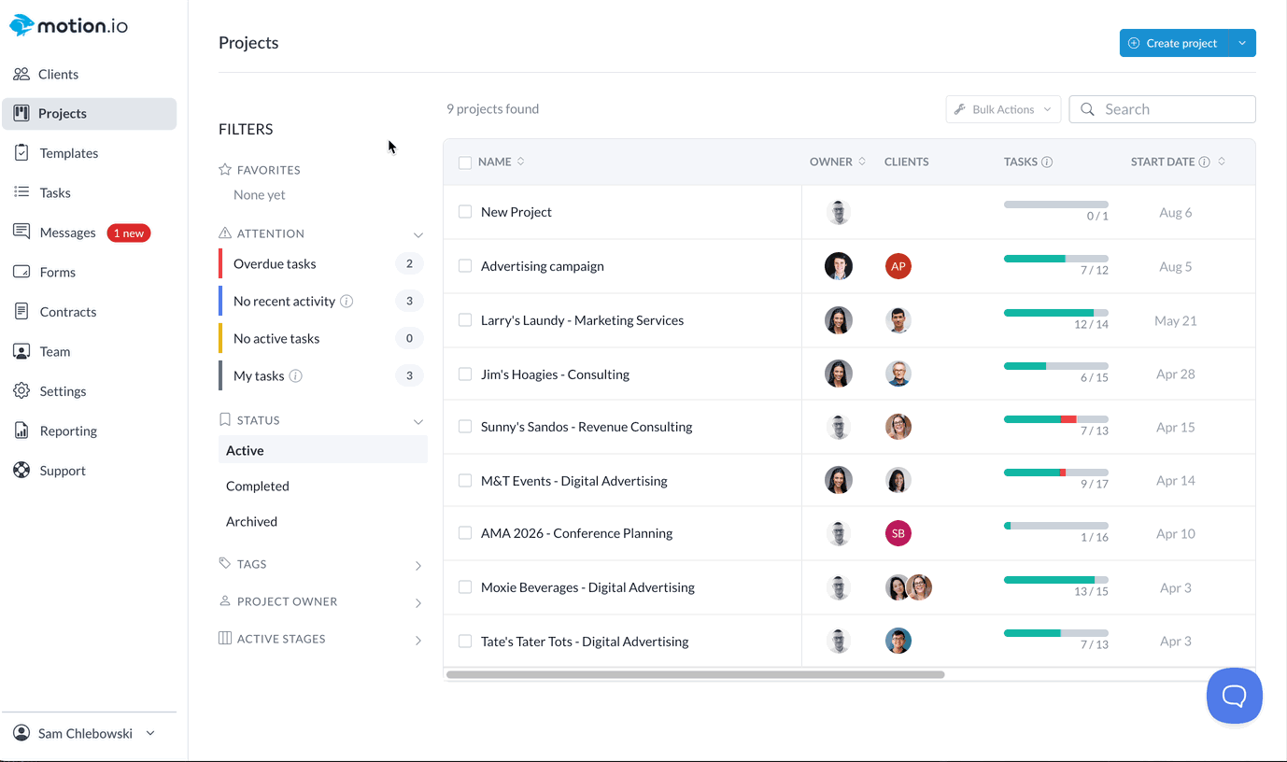This screenshot has width=1287, height=762.
Task: Click the motion.io logo
Action: pyautogui.click(x=69, y=26)
